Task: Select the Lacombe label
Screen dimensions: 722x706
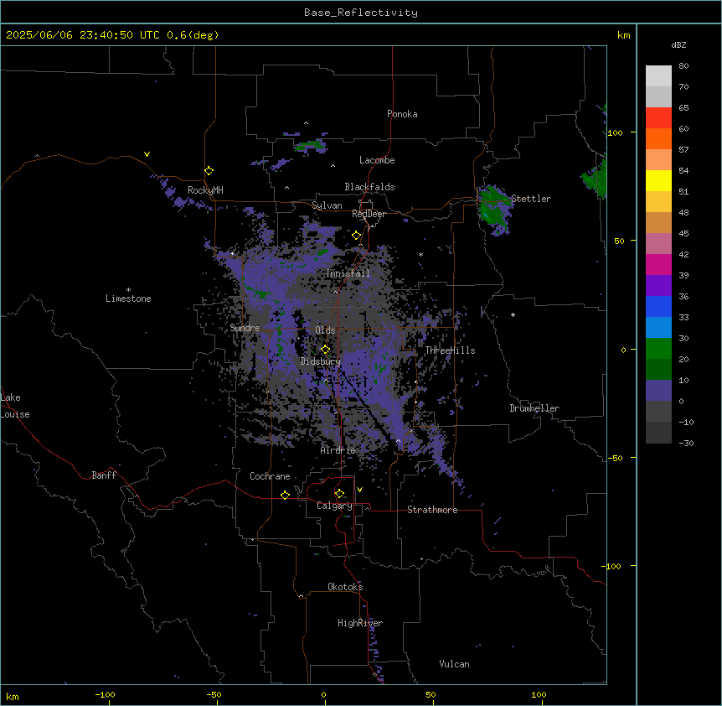Action: [377, 160]
